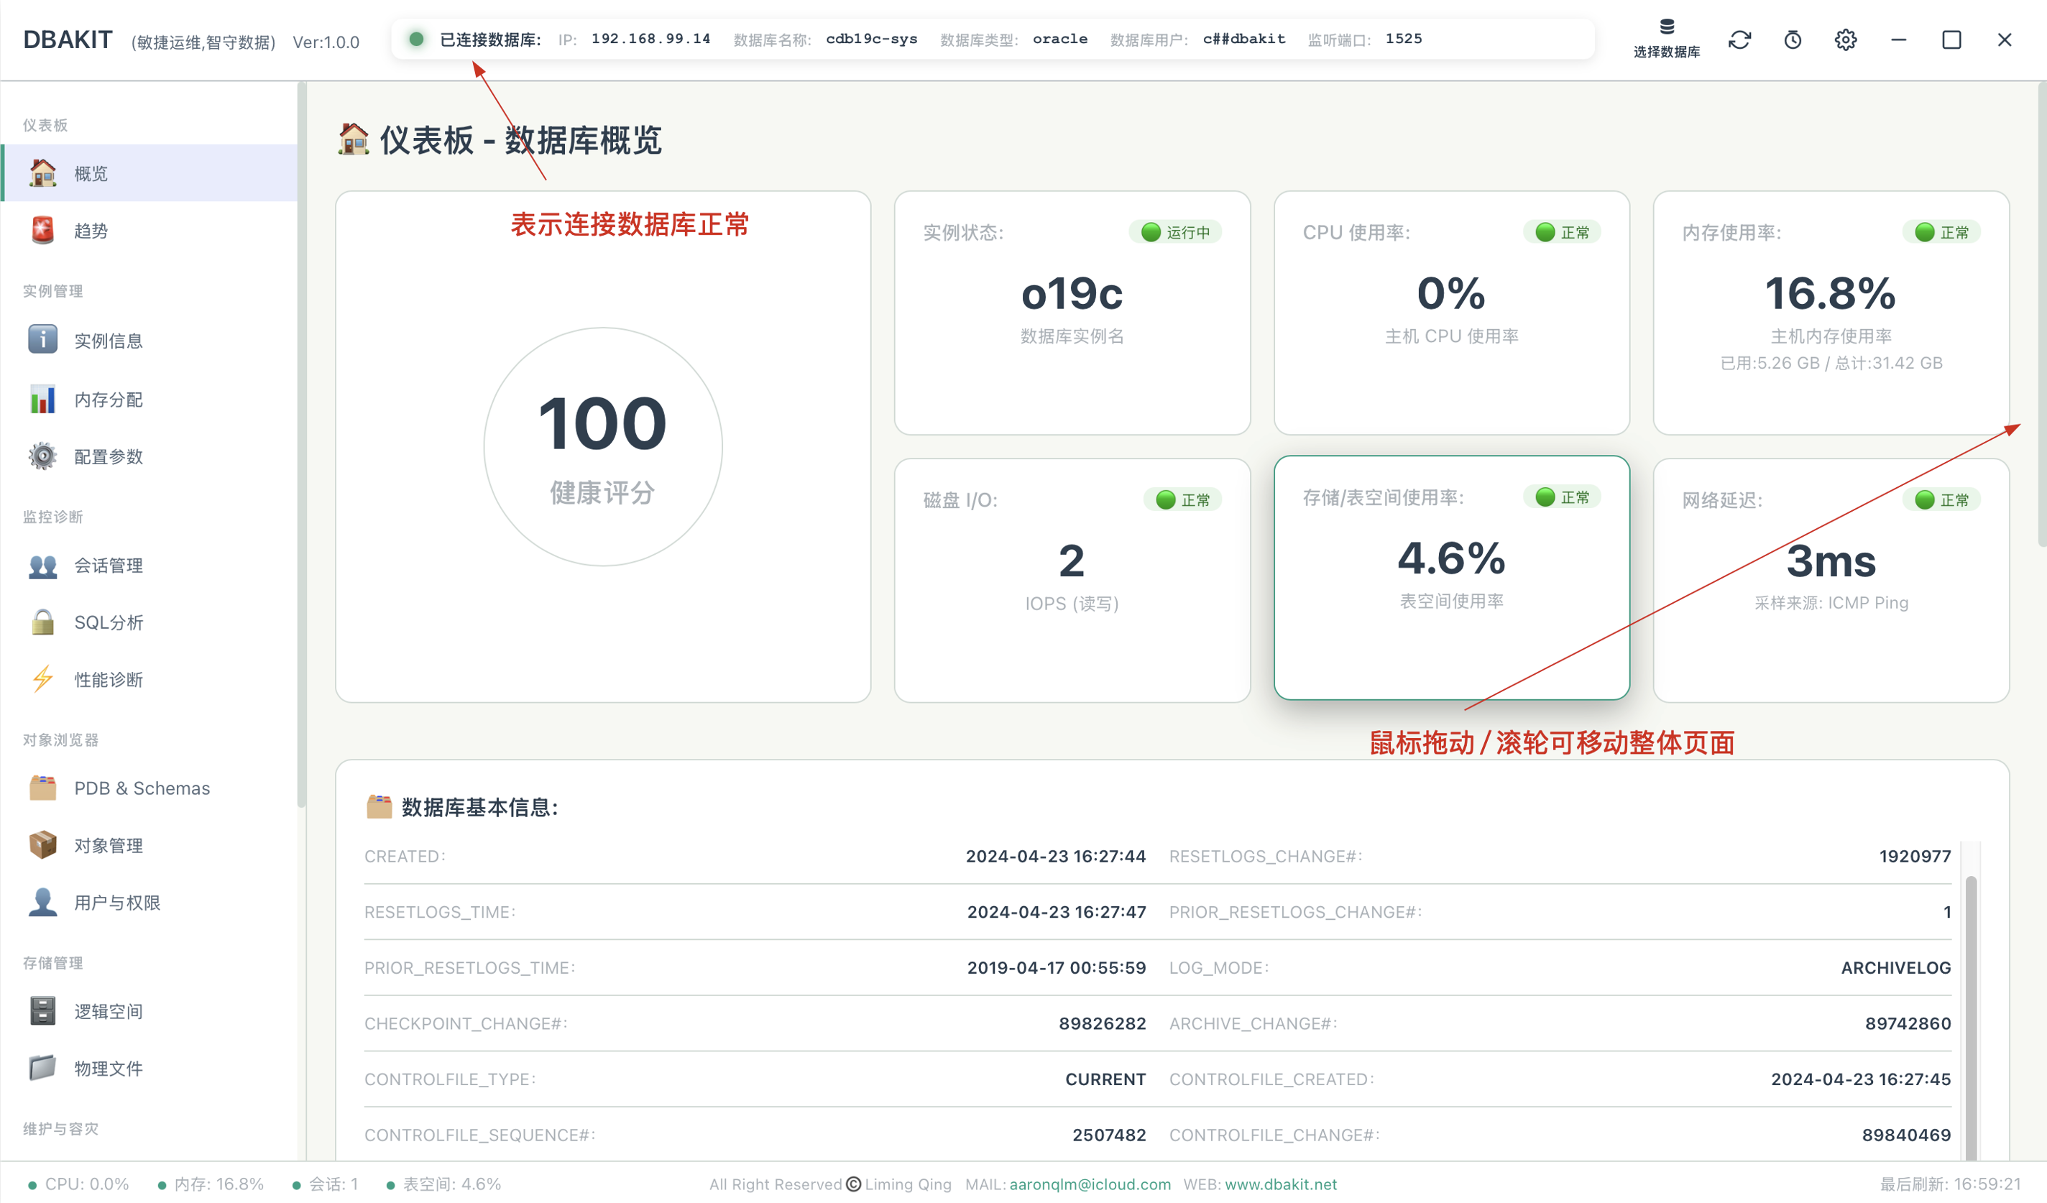Click the info icon beside 实例信息

(42, 339)
